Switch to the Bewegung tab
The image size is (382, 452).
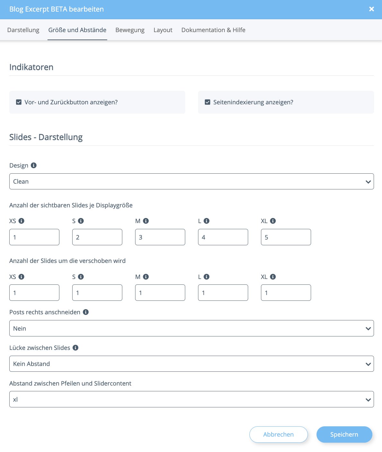[130, 30]
